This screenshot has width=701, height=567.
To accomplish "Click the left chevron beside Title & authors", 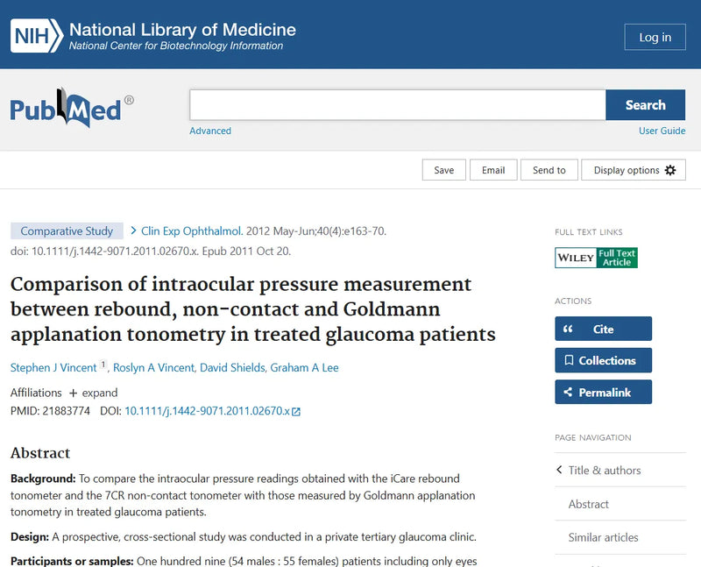I will click(x=559, y=470).
